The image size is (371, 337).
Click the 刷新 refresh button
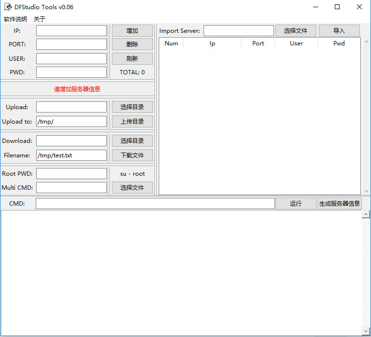132,58
